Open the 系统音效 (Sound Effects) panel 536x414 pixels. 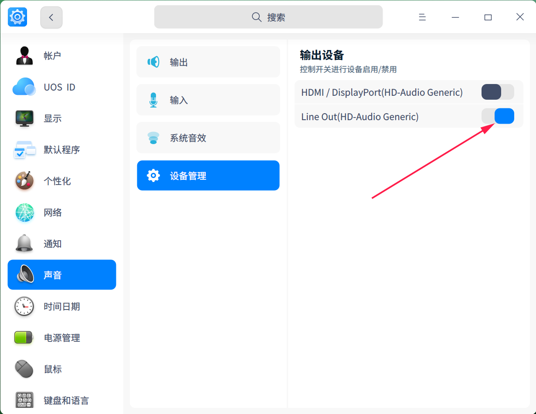(208, 137)
